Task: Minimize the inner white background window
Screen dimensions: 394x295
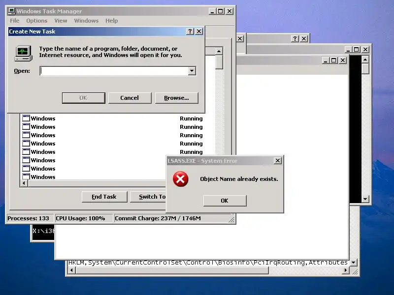Action: [326, 60]
